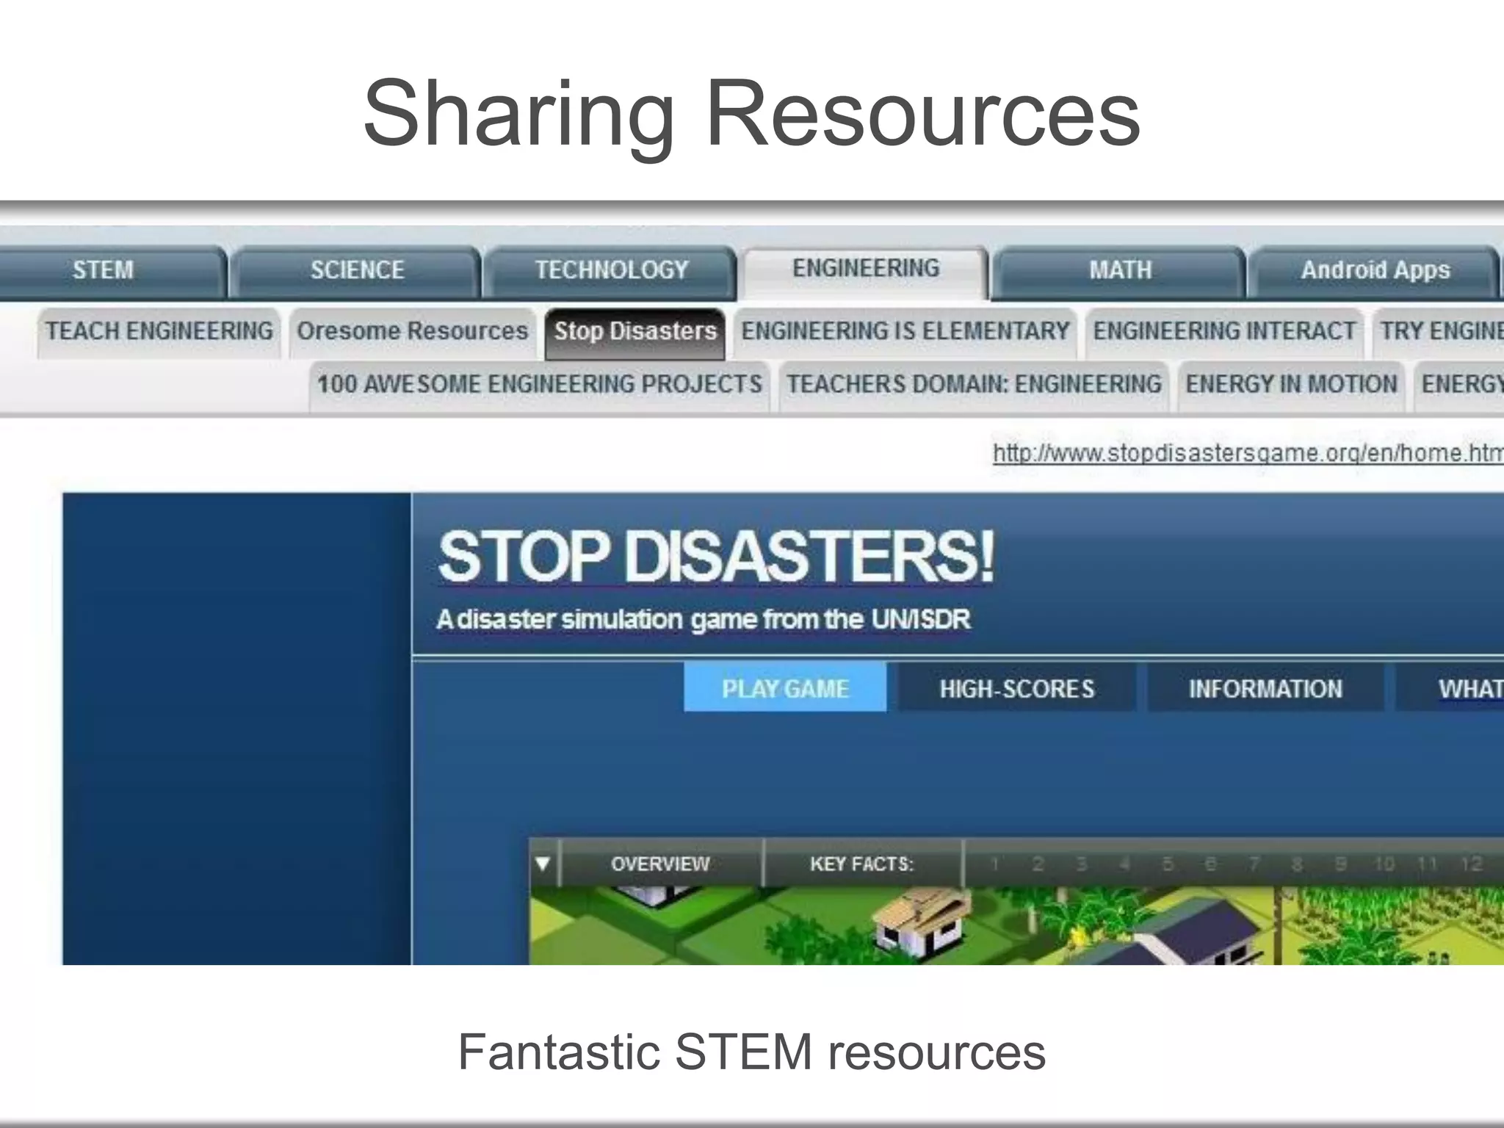Select key fact number 8
The image size is (1504, 1128).
tap(1297, 864)
